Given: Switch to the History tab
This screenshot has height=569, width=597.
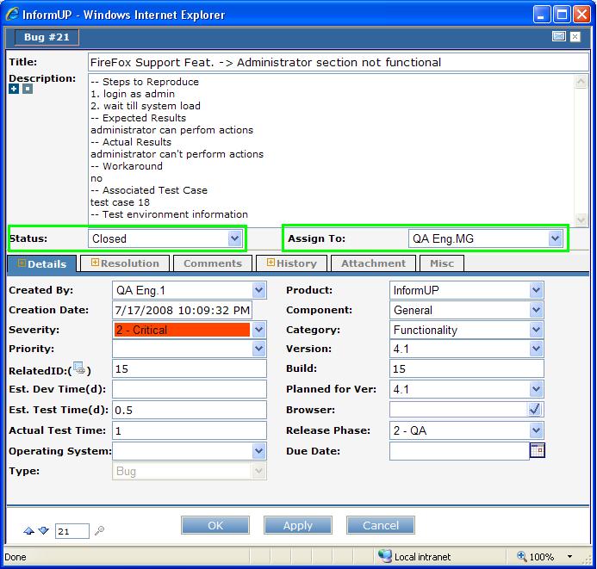Looking at the screenshot, I should tap(292, 263).
